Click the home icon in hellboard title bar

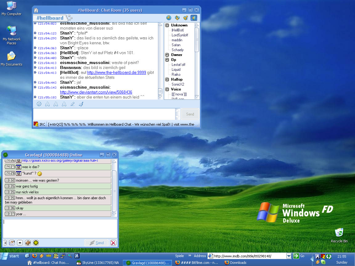(x=36, y=10)
